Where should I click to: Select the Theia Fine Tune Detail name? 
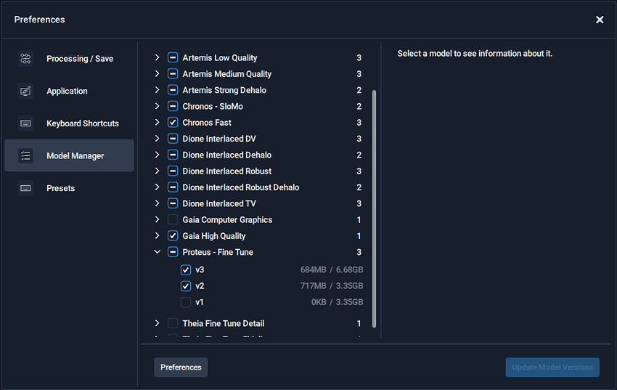coord(223,323)
